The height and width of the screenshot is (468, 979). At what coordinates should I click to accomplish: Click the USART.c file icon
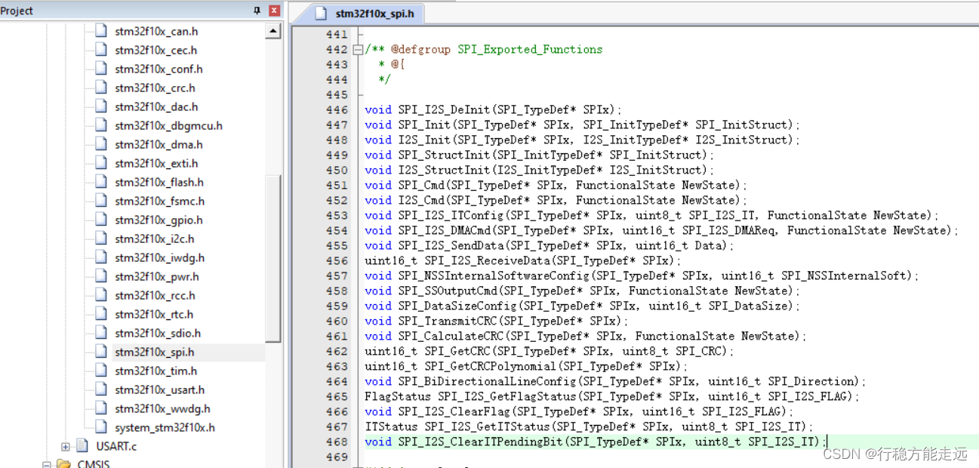82,446
